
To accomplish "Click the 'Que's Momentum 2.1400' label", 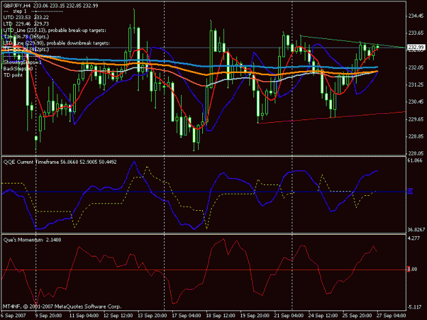I will (x=32, y=239).
